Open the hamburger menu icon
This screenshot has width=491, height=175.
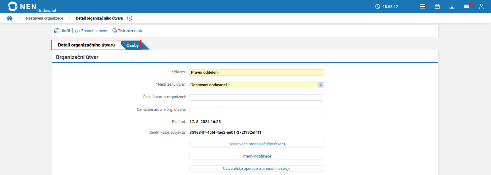click(423, 6)
